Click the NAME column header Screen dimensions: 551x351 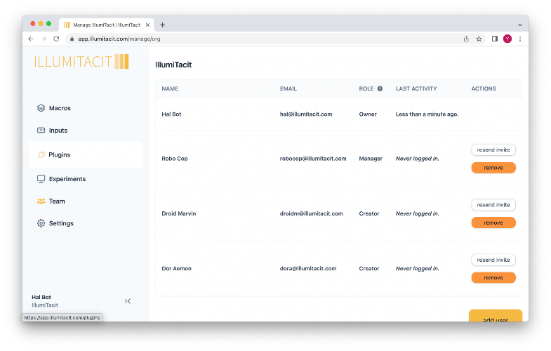(170, 88)
